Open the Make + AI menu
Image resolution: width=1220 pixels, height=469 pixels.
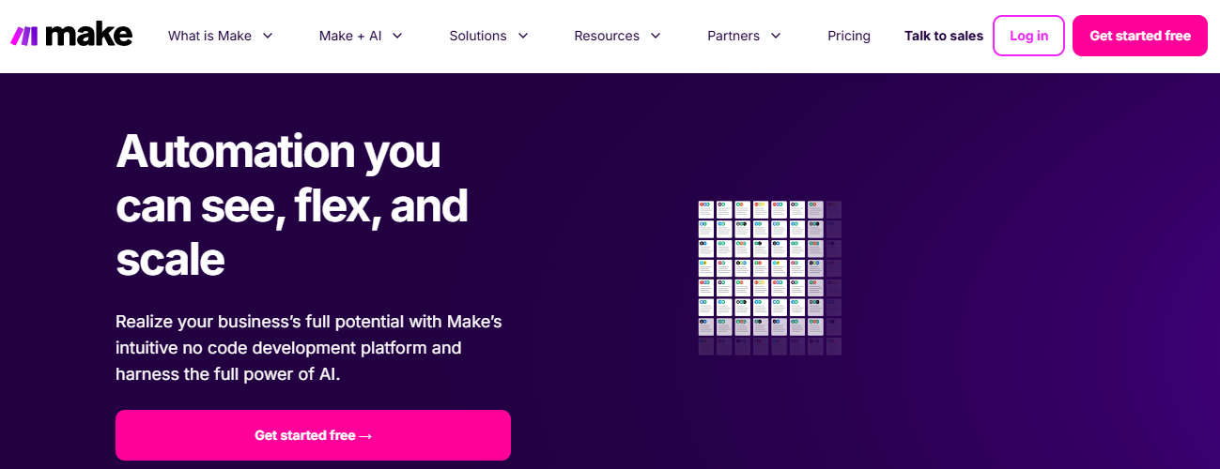[x=349, y=36]
